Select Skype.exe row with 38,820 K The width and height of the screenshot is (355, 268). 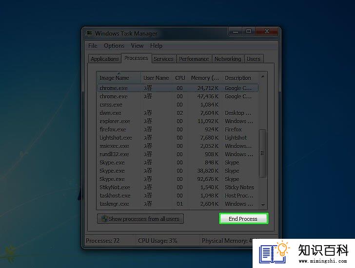(x=177, y=171)
